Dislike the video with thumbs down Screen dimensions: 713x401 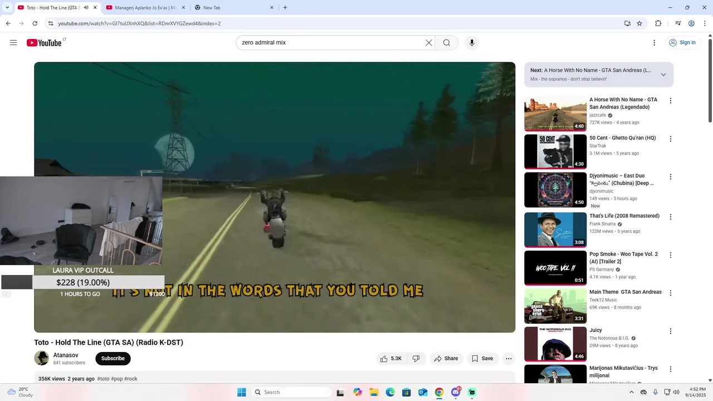coord(416,359)
